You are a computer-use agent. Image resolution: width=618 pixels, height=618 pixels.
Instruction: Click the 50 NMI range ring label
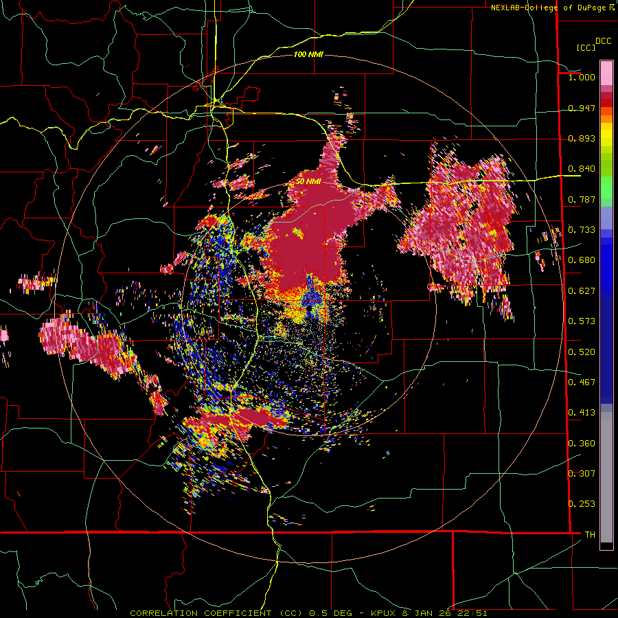(x=308, y=181)
